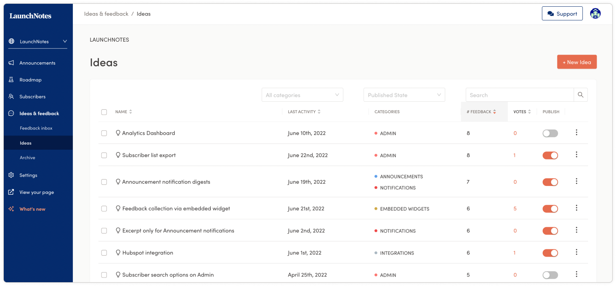Open more options for Subscriber search options on Admin

pos(576,274)
